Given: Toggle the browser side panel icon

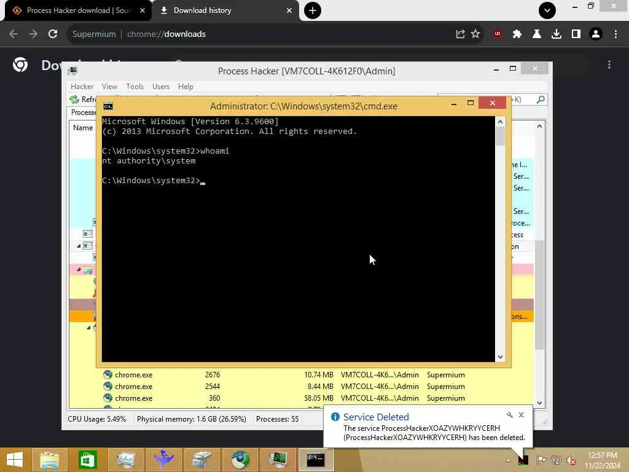Looking at the screenshot, I should 576,34.
